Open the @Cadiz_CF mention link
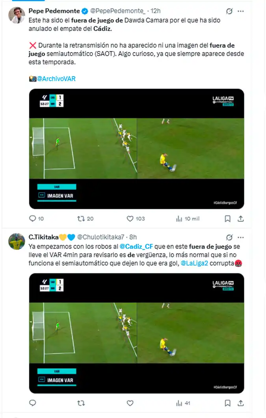This screenshot has width=266, height=418. (136, 247)
